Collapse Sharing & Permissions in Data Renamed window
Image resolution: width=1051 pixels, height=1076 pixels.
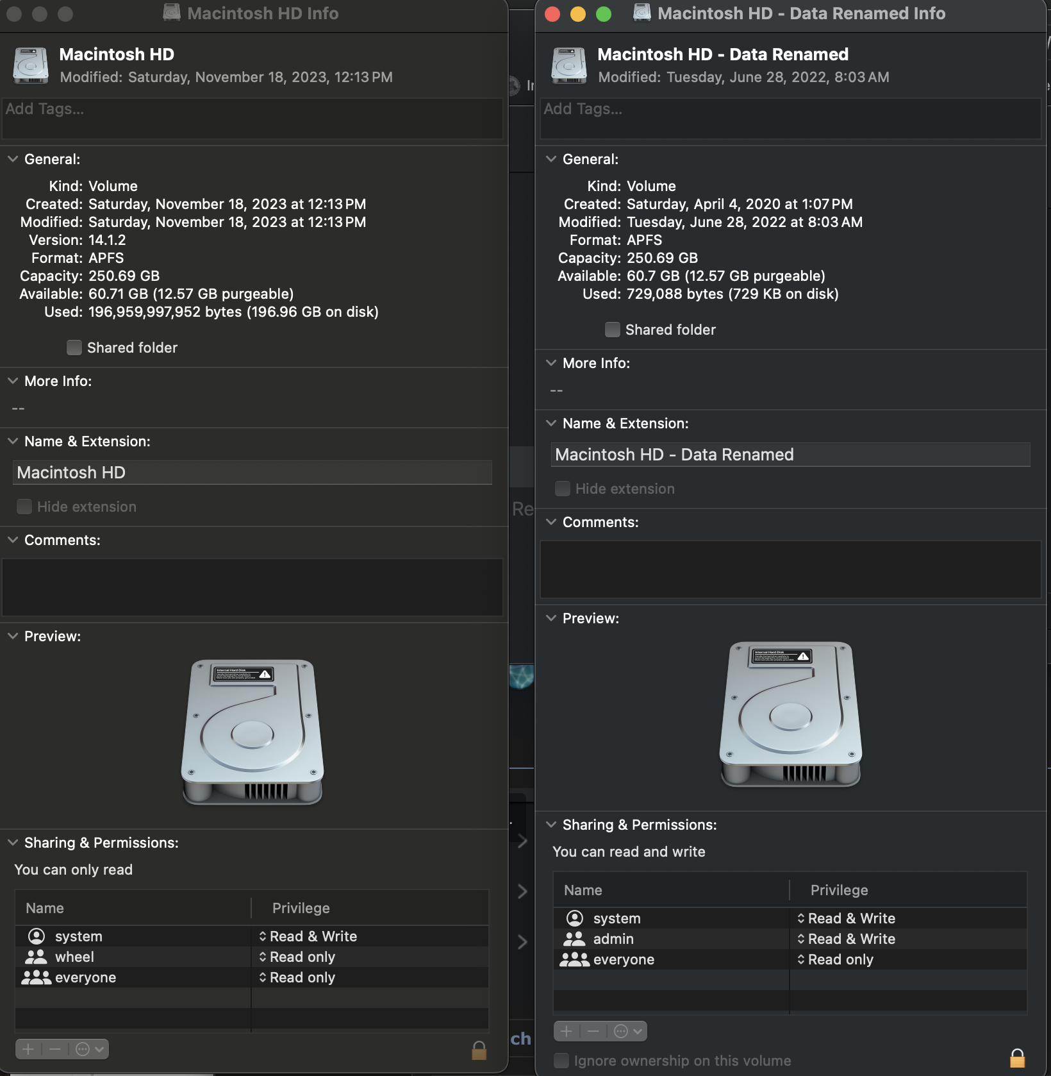tap(551, 825)
